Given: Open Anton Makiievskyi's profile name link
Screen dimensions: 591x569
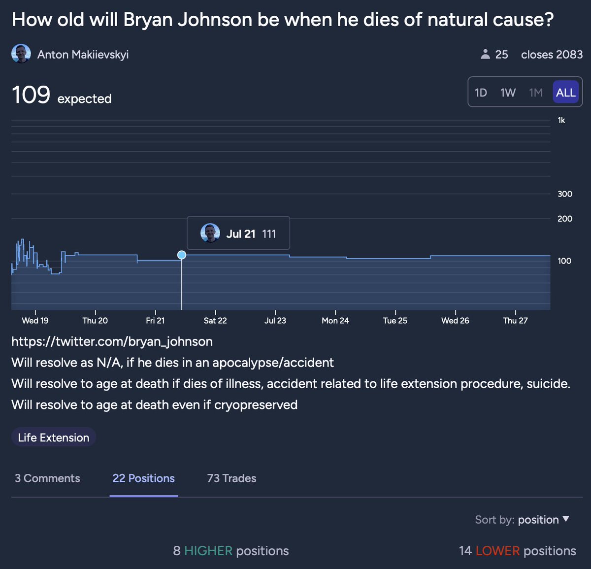Looking at the screenshot, I should tap(83, 55).
